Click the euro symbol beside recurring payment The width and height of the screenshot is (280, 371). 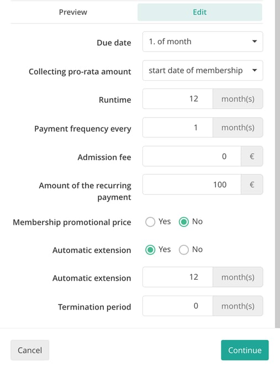coord(252,184)
